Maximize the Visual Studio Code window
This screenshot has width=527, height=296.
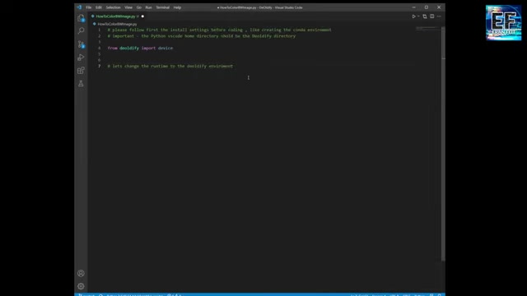(427, 7)
